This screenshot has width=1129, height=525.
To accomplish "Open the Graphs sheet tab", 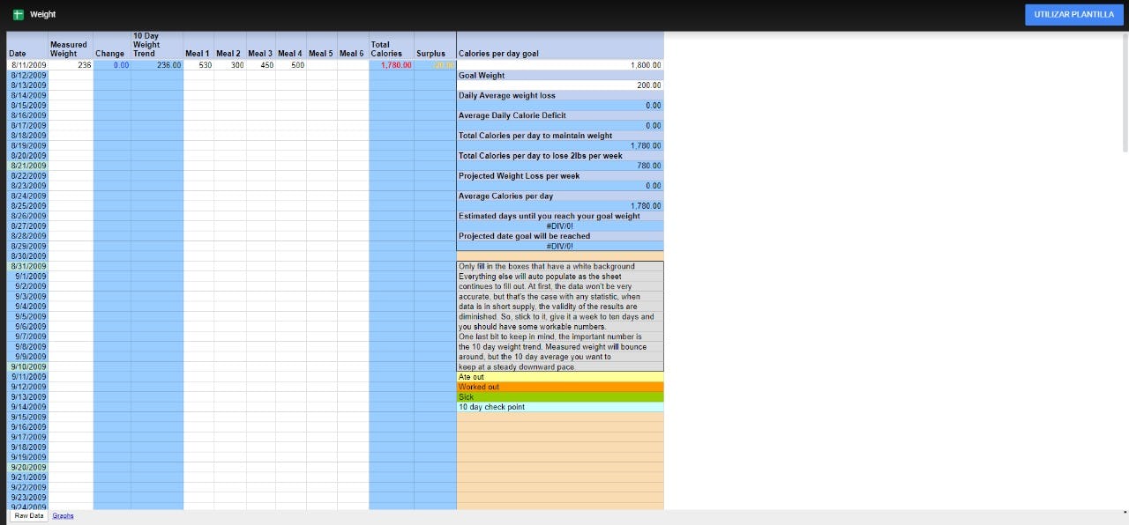I will [63, 516].
